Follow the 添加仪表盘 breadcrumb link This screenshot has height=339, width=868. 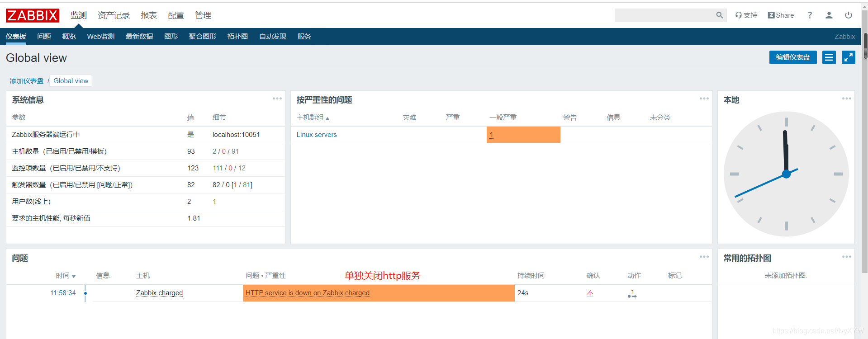pyautogui.click(x=27, y=81)
